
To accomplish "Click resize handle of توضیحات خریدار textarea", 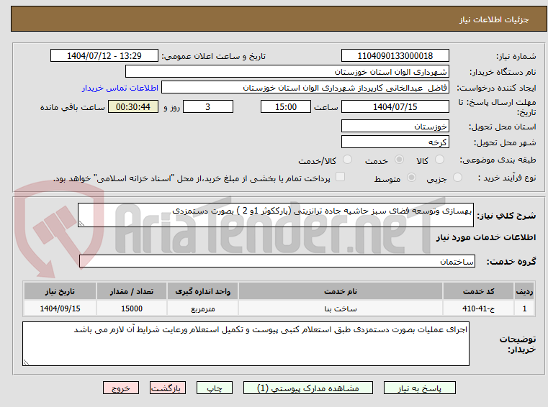I will click(x=26, y=362).
